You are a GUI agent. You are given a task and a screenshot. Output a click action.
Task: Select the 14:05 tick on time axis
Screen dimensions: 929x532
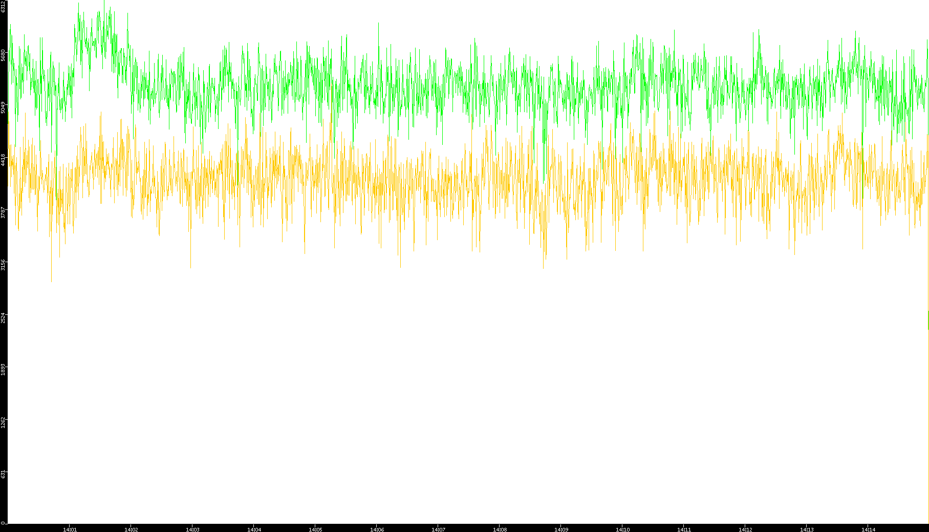tap(315, 529)
